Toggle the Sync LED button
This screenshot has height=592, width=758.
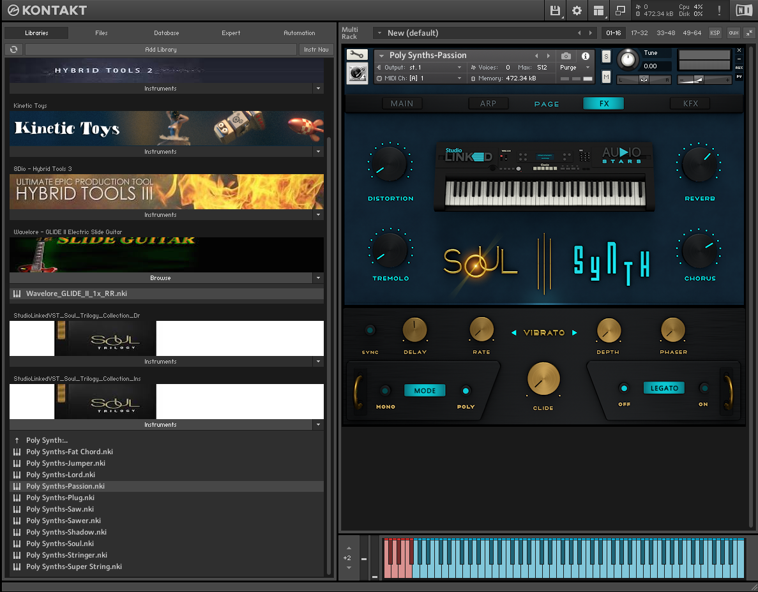pyautogui.click(x=370, y=330)
